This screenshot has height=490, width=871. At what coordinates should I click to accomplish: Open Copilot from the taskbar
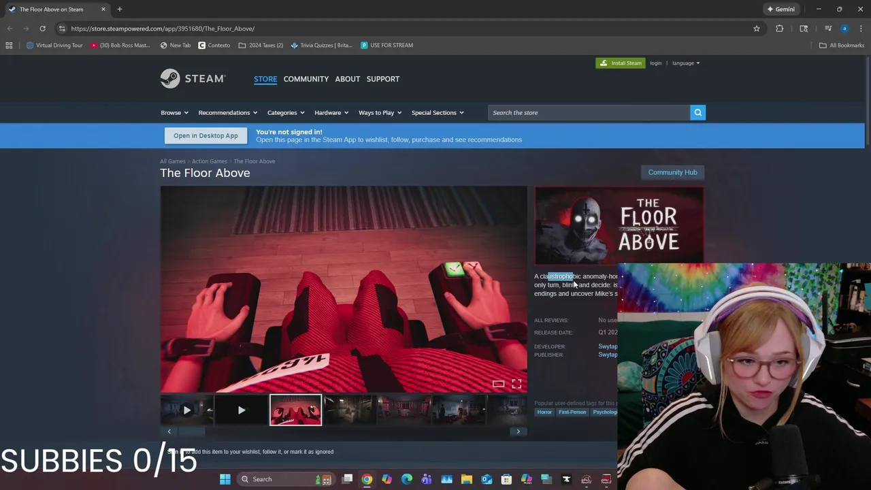387,479
